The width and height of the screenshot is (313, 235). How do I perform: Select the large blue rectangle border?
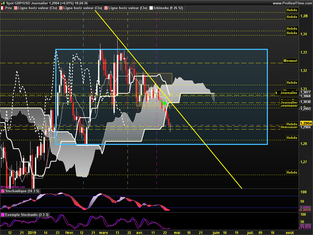161,49
